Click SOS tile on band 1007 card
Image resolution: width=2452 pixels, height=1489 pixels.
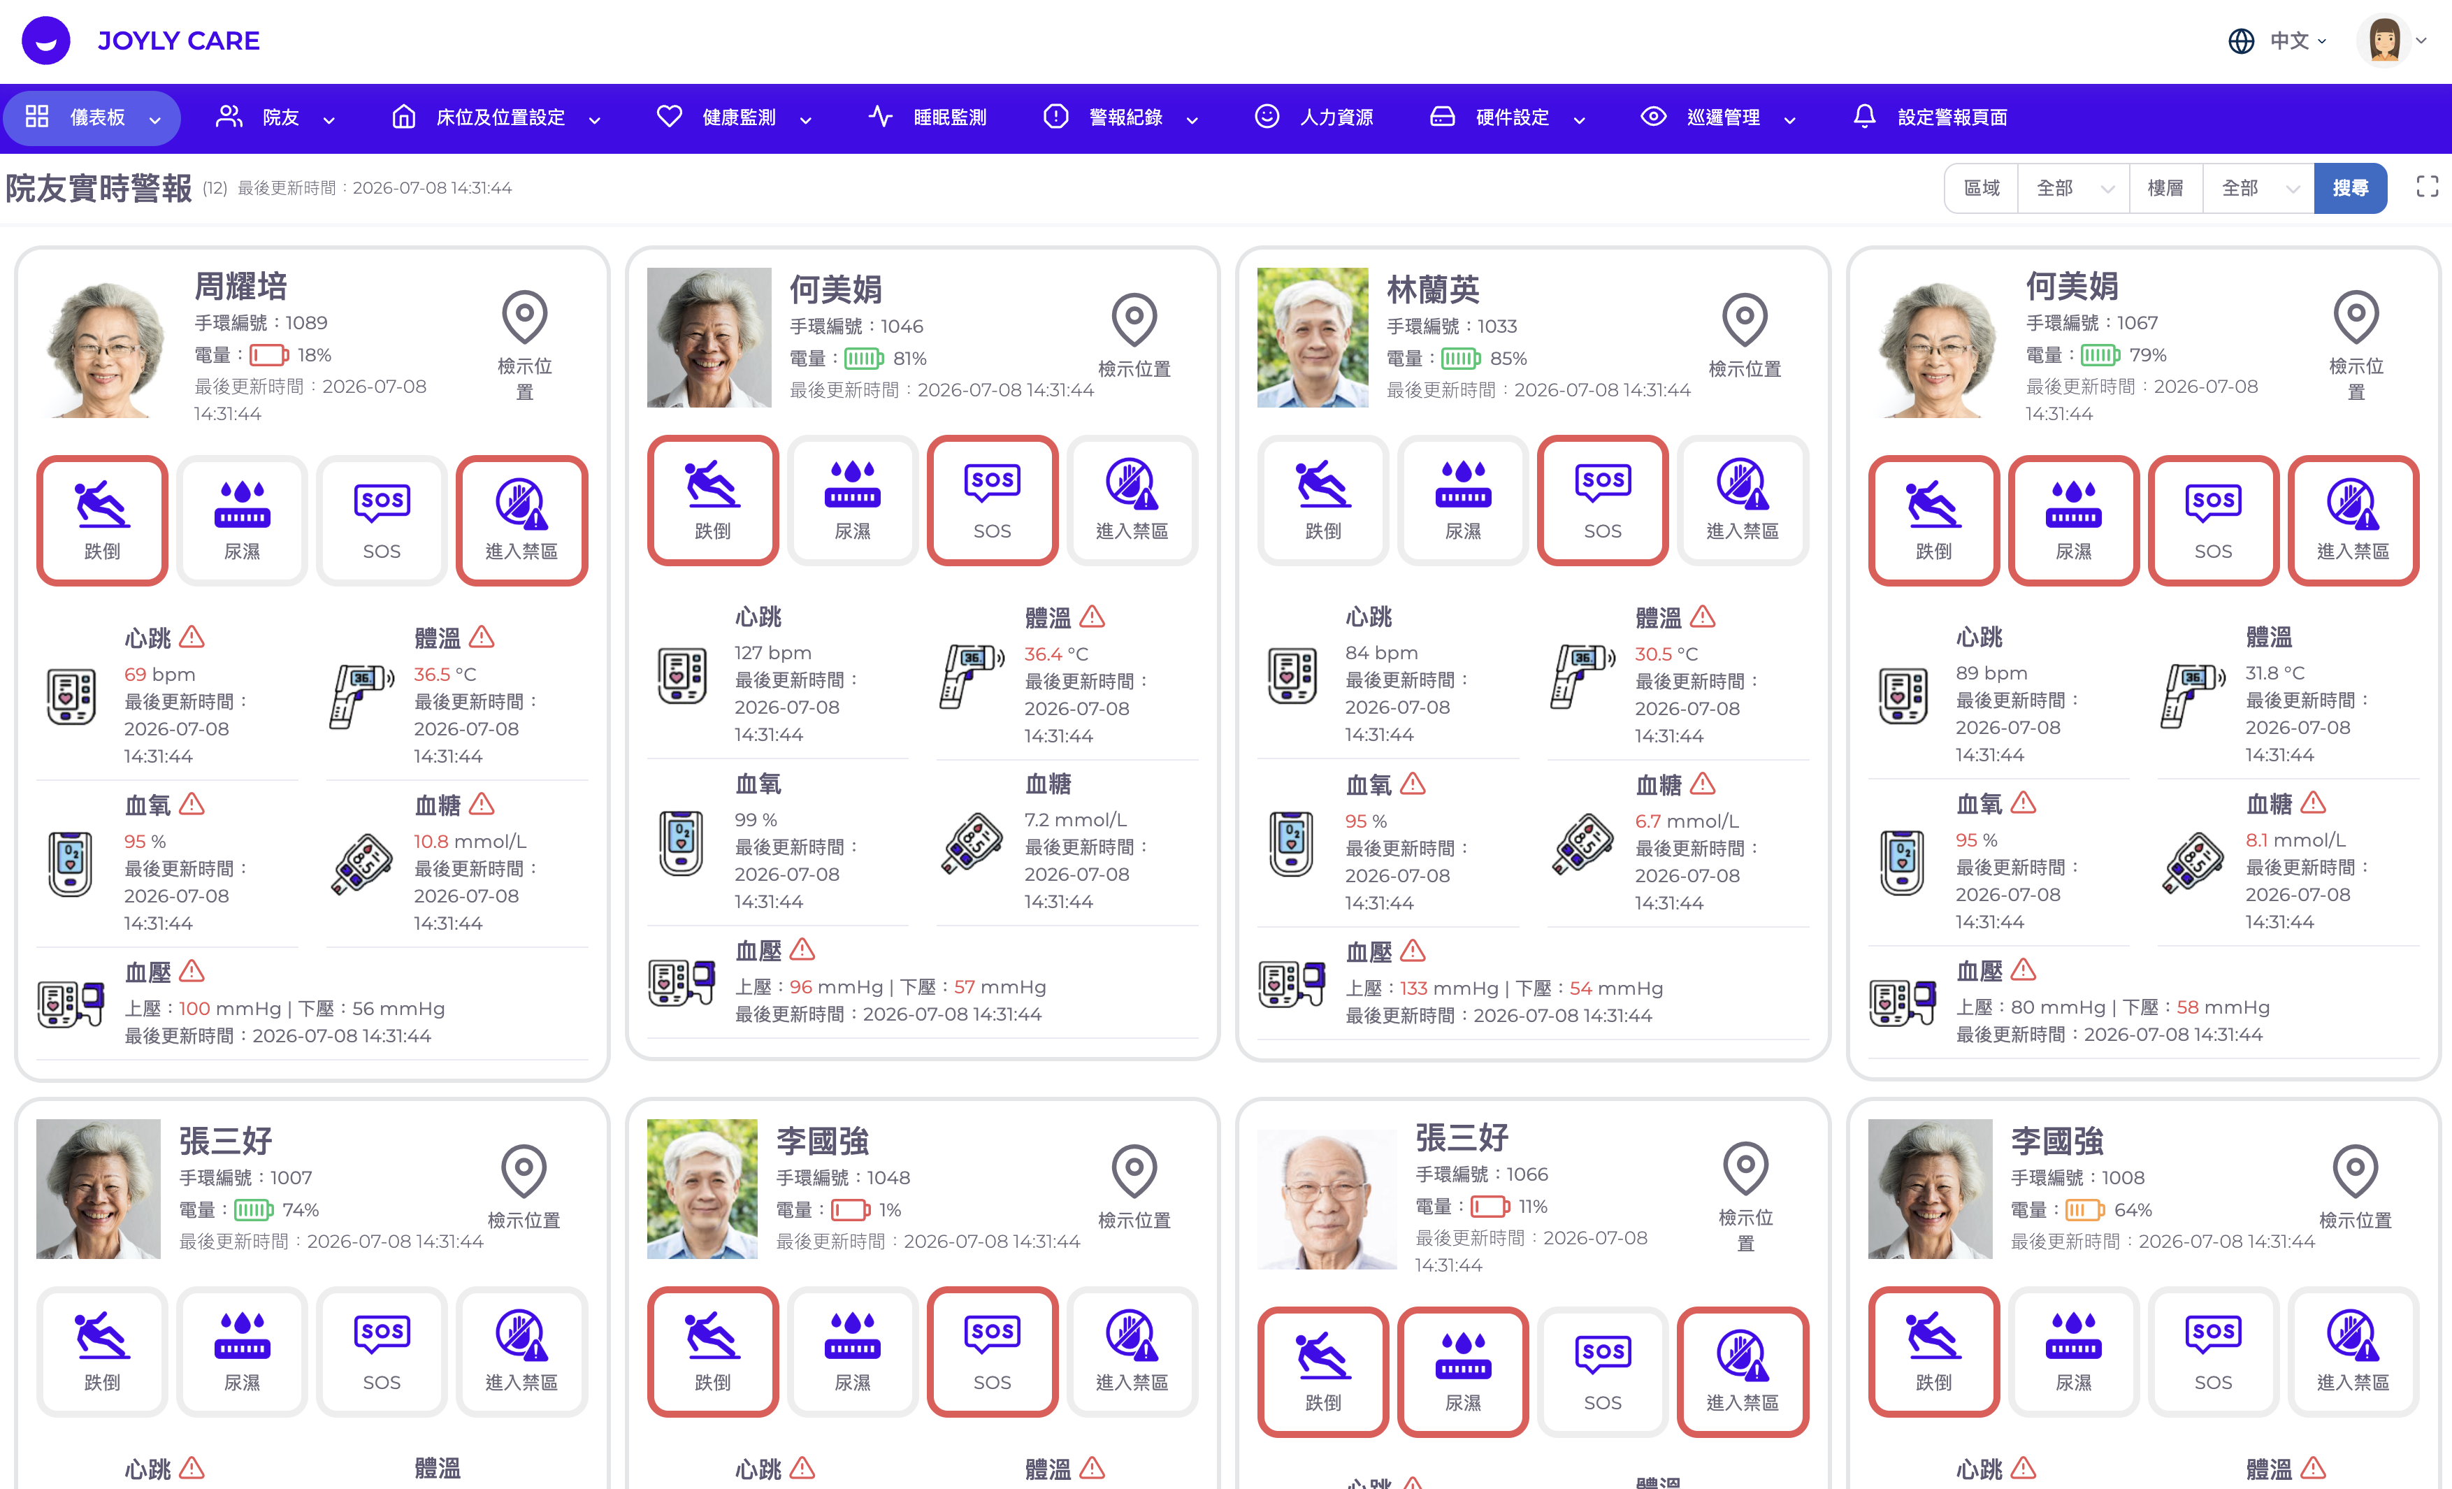pos(381,1352)
